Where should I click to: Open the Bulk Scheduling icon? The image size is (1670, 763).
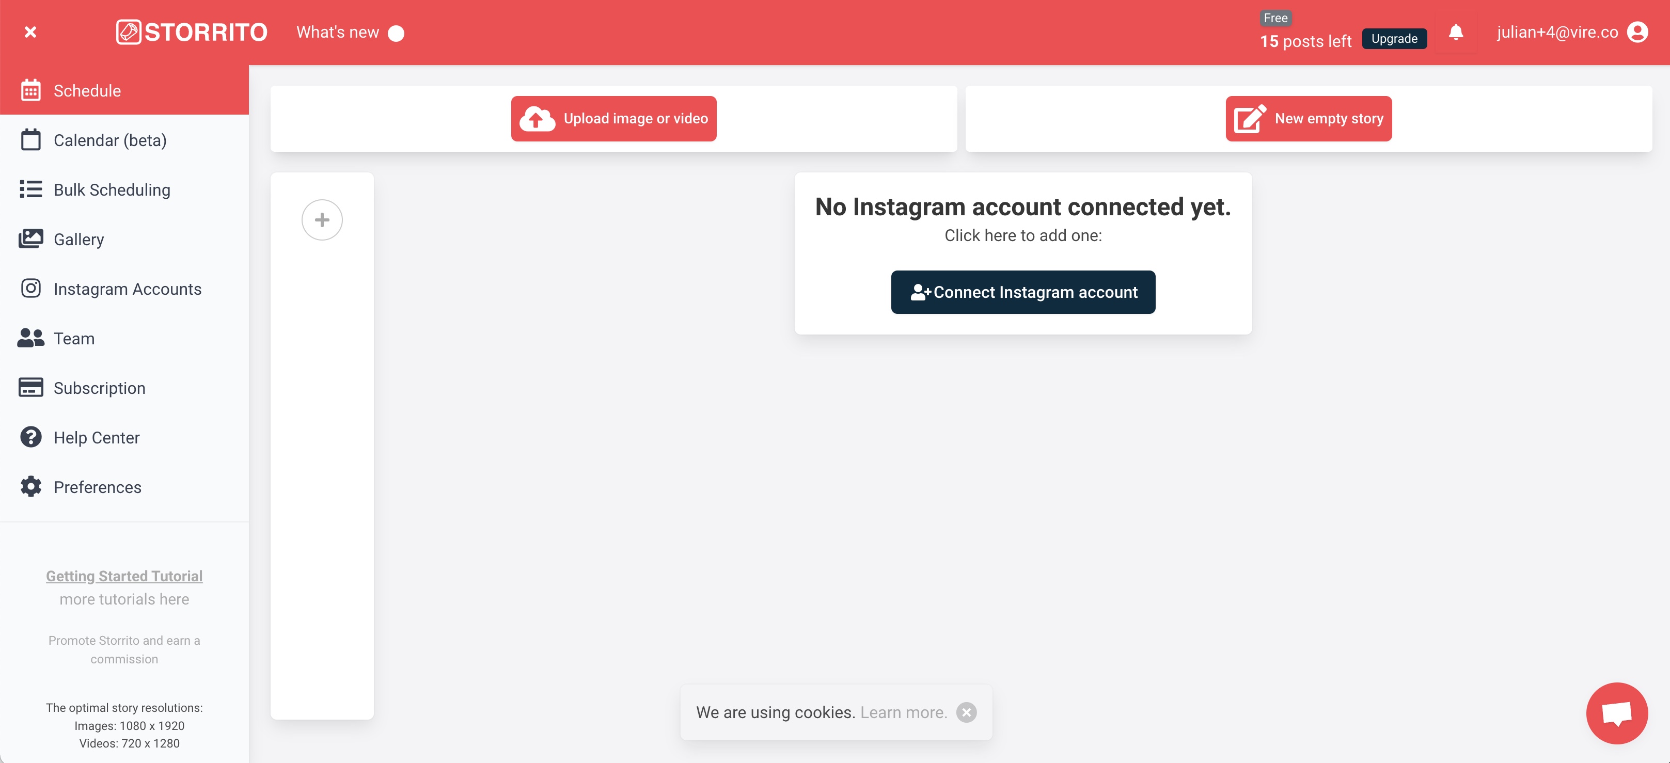pos(31,189)
